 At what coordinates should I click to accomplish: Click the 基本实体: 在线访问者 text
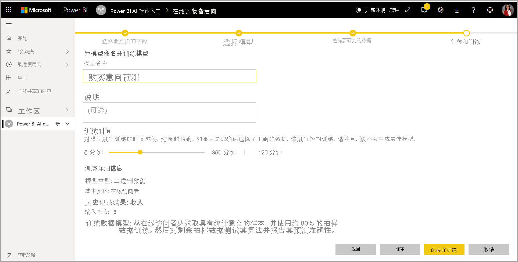(112, 191)
